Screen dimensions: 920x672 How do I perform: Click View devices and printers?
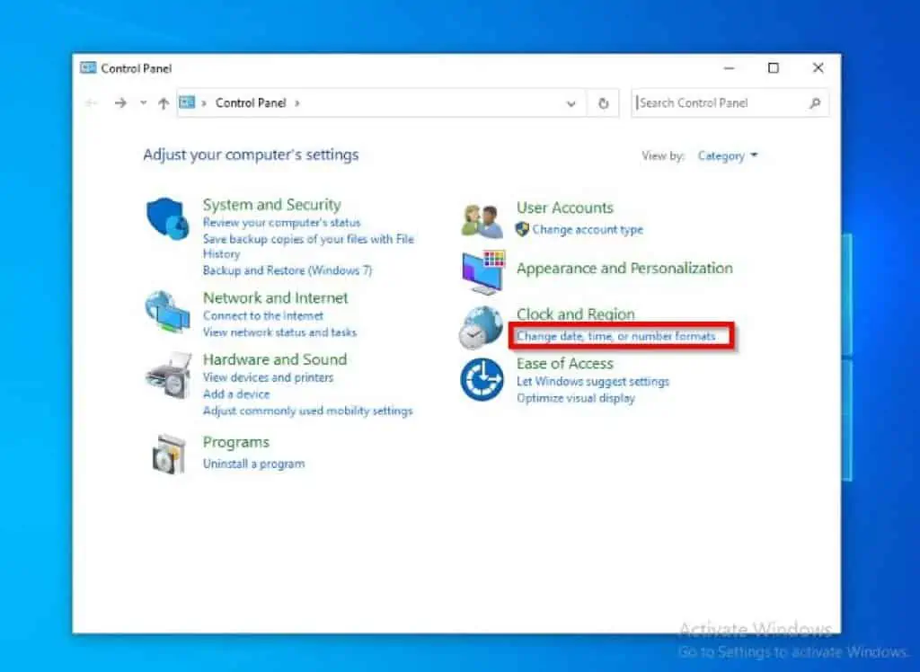[x=268, y=377]
